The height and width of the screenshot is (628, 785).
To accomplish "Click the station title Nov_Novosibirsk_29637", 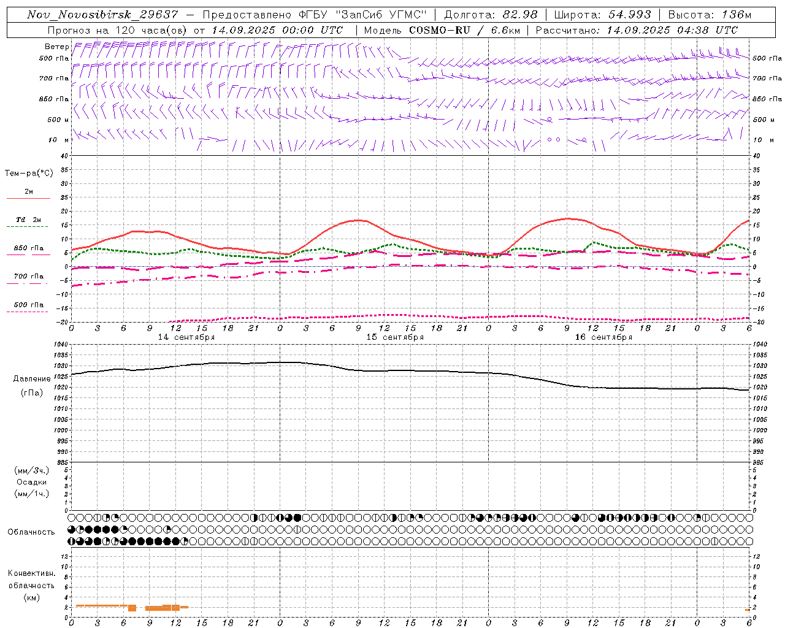I will pyautogui.click(x=102, y=15).
